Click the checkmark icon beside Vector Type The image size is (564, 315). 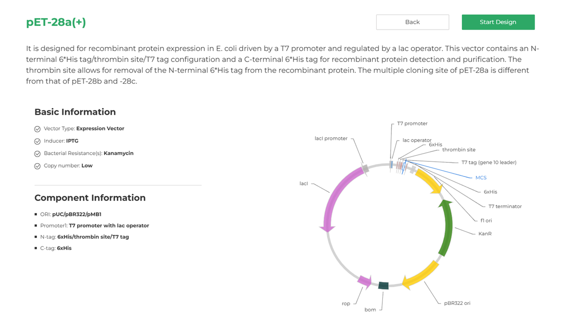[37, 128]
